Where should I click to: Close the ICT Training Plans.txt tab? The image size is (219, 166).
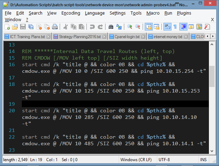click(x=49, y=37)
